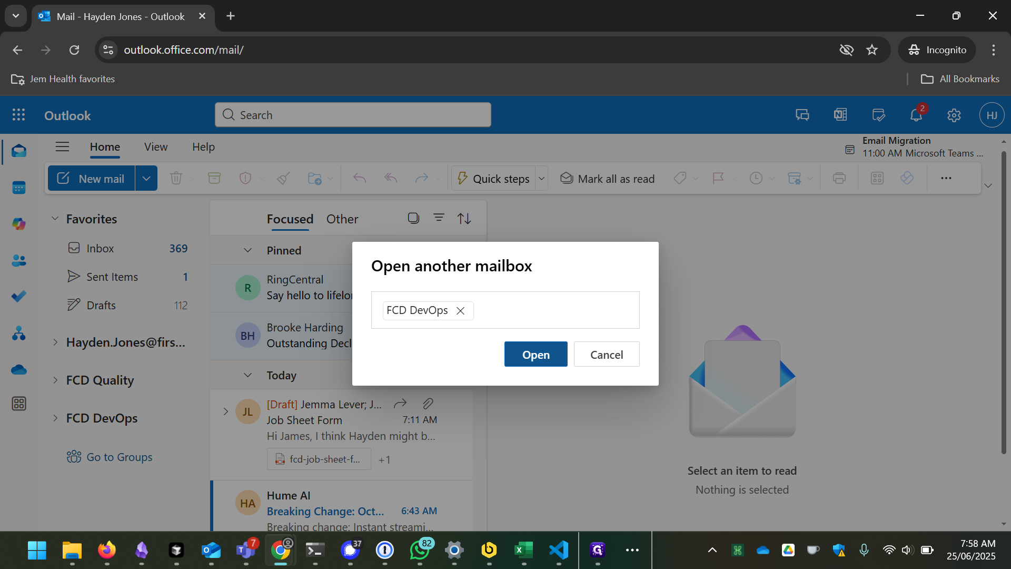
Task: Click the Reply all icon in ribbon
Action: (x=391, y=178)
